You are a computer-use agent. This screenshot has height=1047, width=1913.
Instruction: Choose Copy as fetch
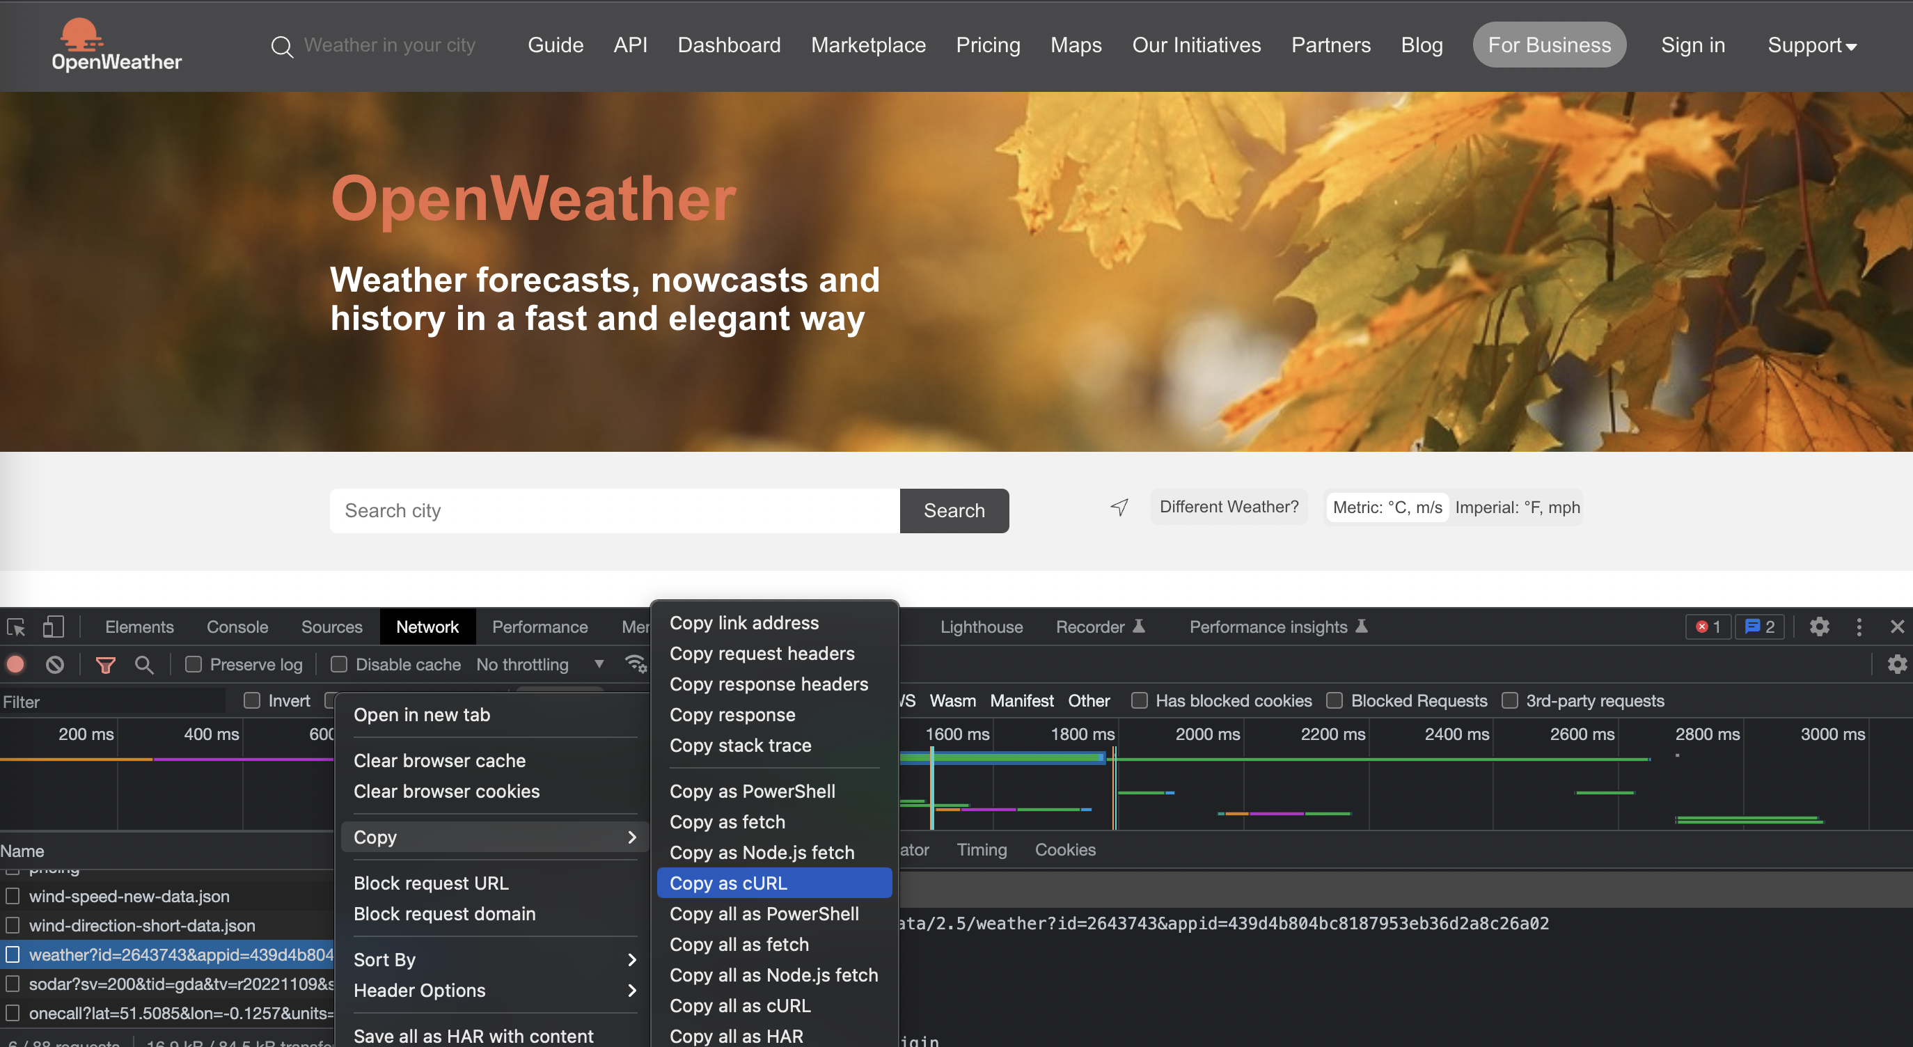point(775,822)
